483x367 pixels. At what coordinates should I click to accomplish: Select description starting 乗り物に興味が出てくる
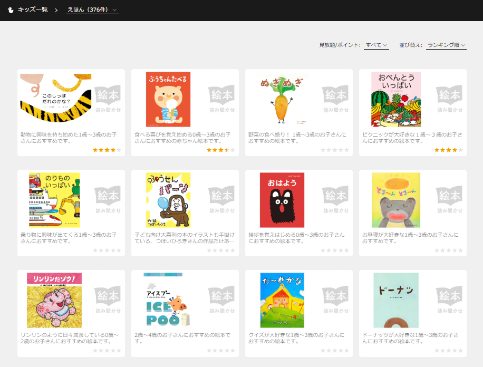69,238
